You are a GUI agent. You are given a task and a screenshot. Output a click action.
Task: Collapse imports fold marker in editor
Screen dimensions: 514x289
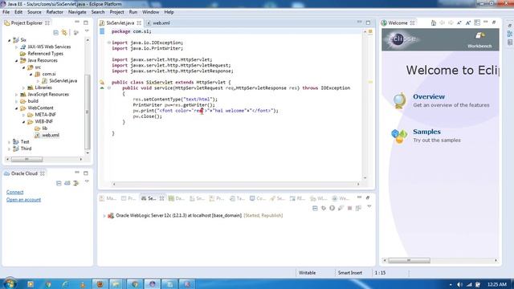click(109, 43)
